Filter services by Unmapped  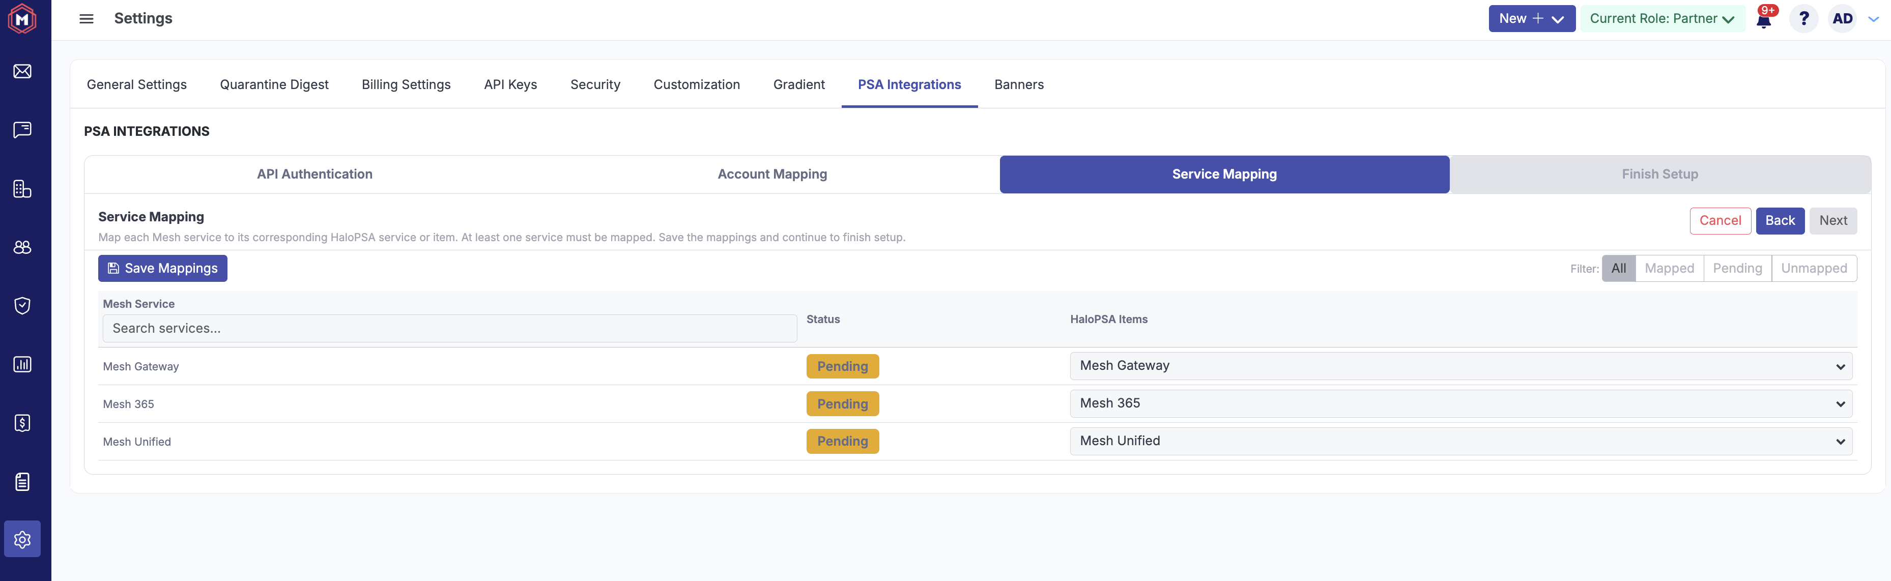[x=1814, y=269]
